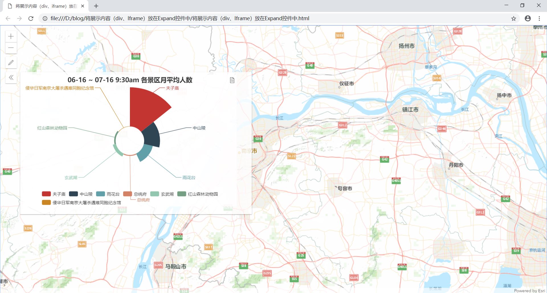Toggle 中山陵 legend swatch
This screenshot has height=293, width=547.
pyautogui.click(x=74, y=194)
